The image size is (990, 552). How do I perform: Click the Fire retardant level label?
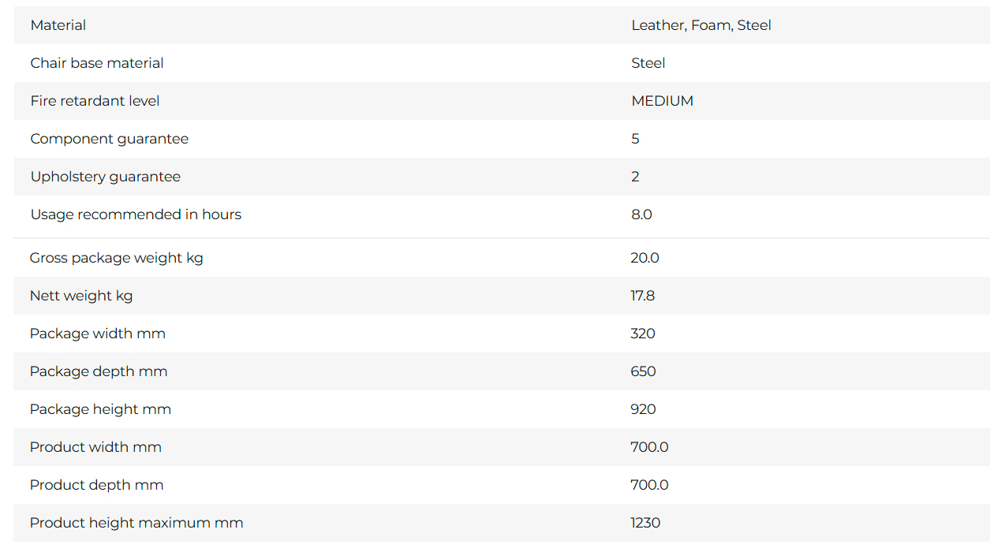pos(95,101)
